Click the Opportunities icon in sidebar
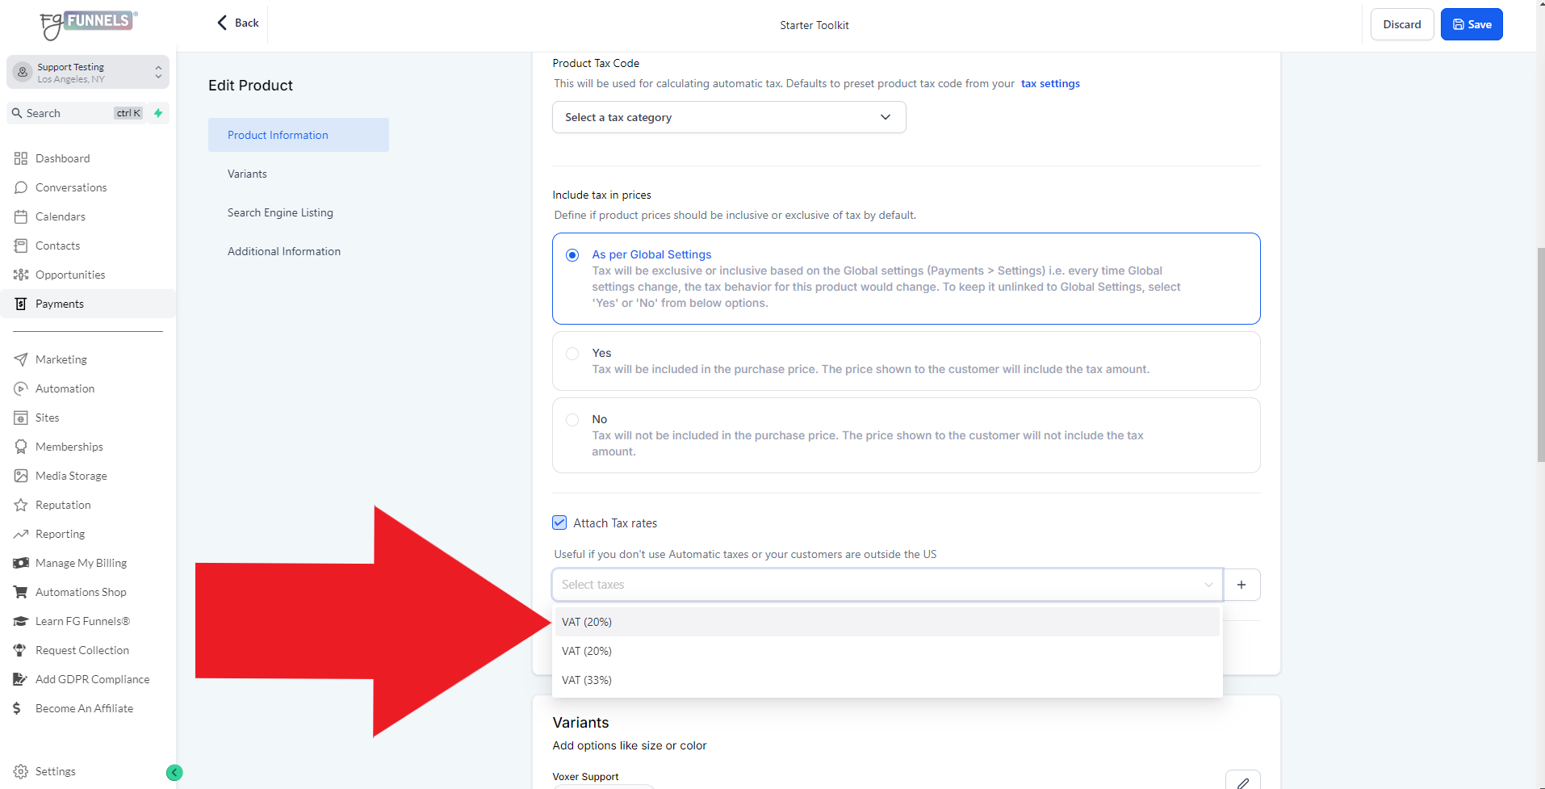The image size is (1545, 789). [x=21, y=275]
